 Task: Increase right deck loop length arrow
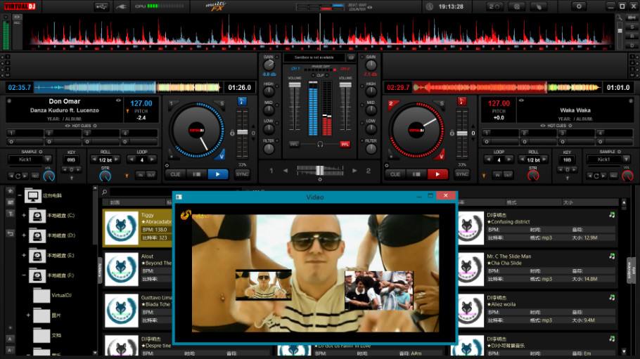(508, 159)
